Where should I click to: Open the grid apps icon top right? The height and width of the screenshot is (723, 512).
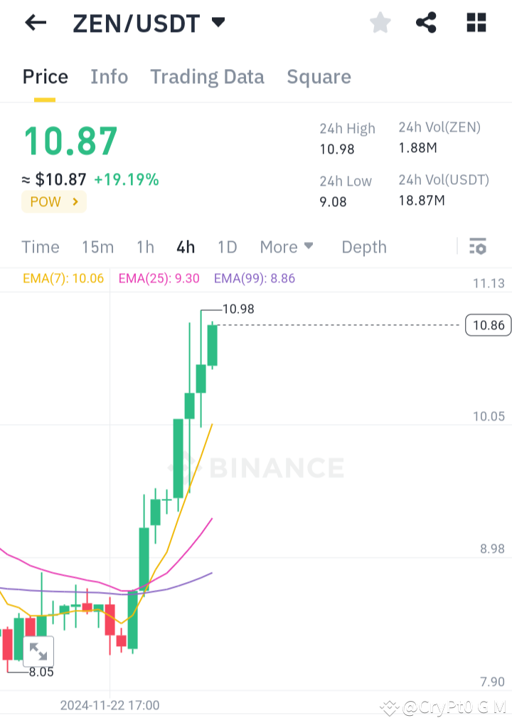pyautogui.click(x=475, y=22)
